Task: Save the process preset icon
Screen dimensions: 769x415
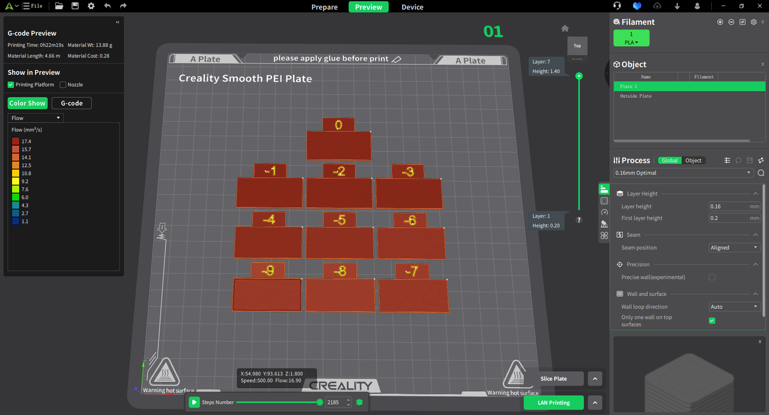Action: pos(750,160)
